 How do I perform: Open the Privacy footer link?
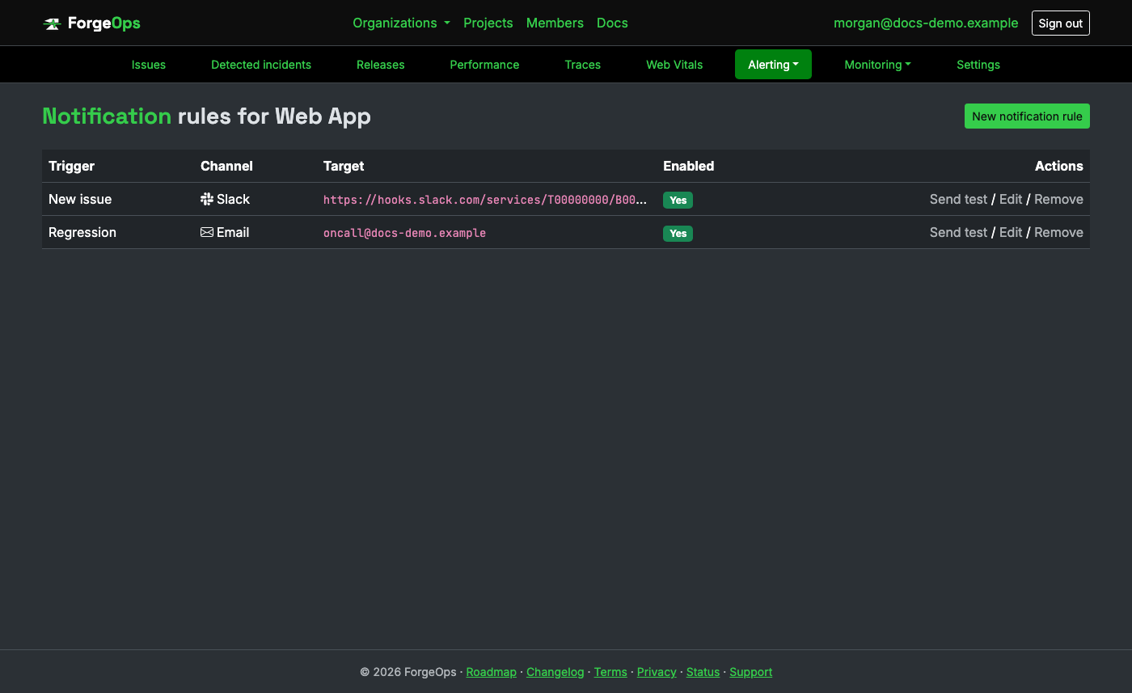pyautogui.click(x=657, y=672)
